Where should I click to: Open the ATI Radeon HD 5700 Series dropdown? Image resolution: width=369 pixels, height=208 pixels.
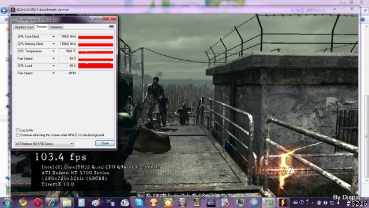pyautogui.click(x=44, y=144)
